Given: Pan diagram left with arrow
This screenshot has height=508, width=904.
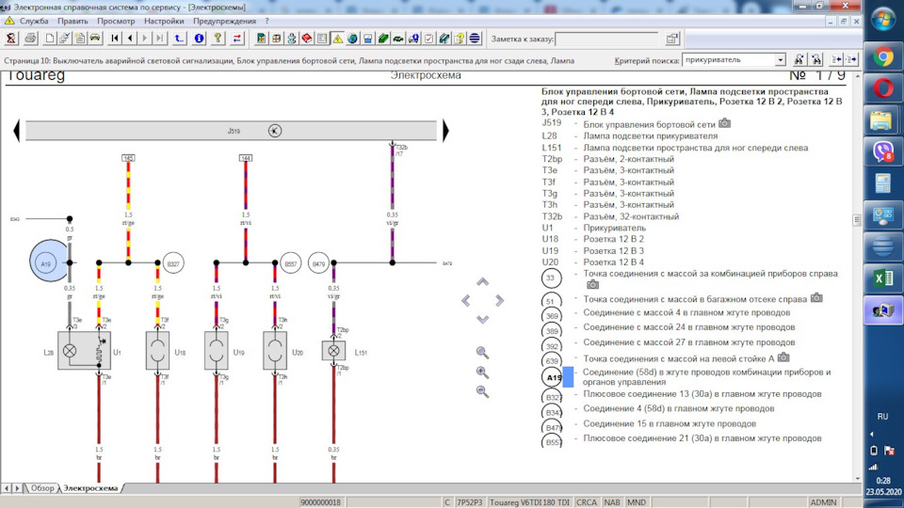Looking at the screenshot, I should click(466, 300).
